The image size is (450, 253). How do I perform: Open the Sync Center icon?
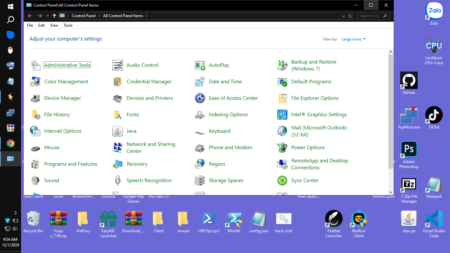point(282,181)
